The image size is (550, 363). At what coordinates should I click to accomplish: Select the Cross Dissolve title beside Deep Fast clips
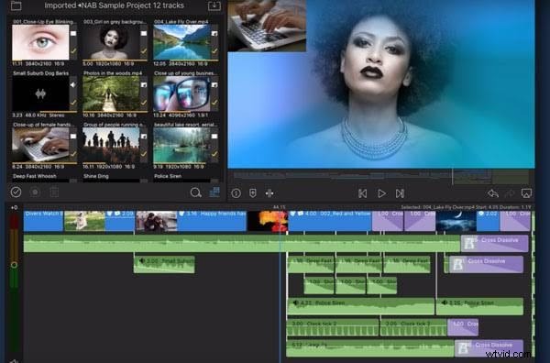[486, 264]
